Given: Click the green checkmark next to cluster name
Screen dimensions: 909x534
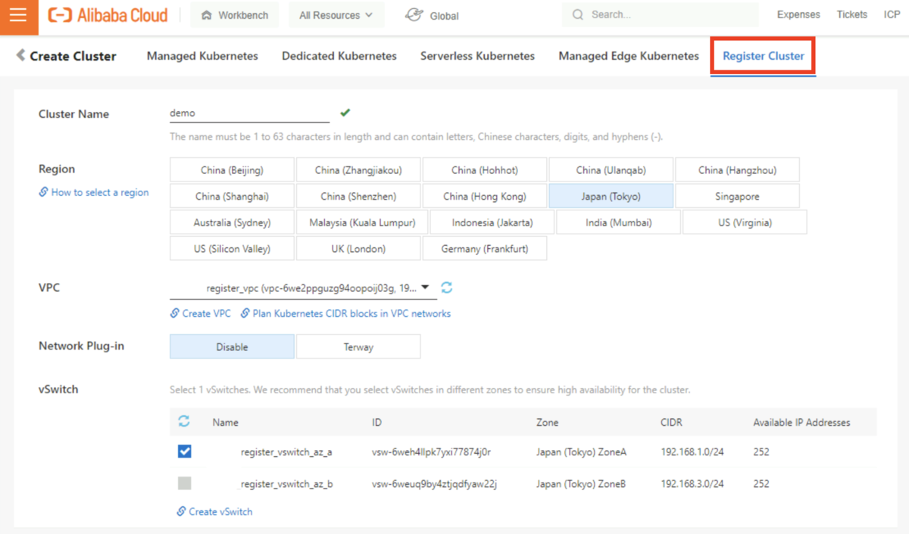Looking at the screenshot, I should [345, 113].
